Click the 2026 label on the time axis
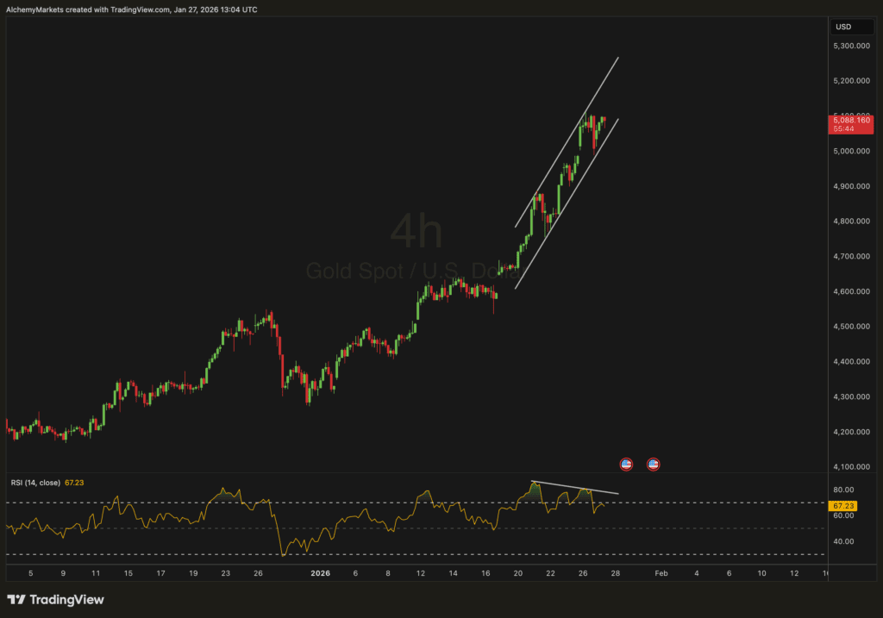This screenshot has width=883, height=618. coord(320,572)
